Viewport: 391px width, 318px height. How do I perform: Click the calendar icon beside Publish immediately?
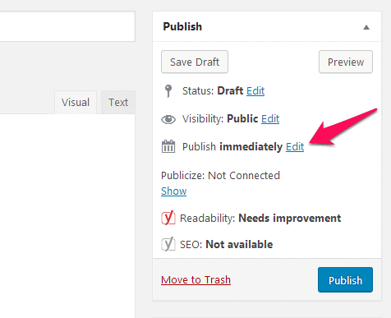[168, 146]
